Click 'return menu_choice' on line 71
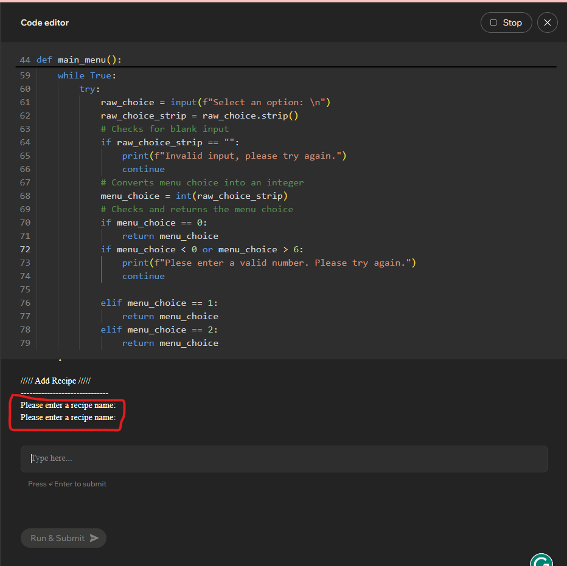The width and height of the screenshot is (567, 566). [x=170, y=236]
